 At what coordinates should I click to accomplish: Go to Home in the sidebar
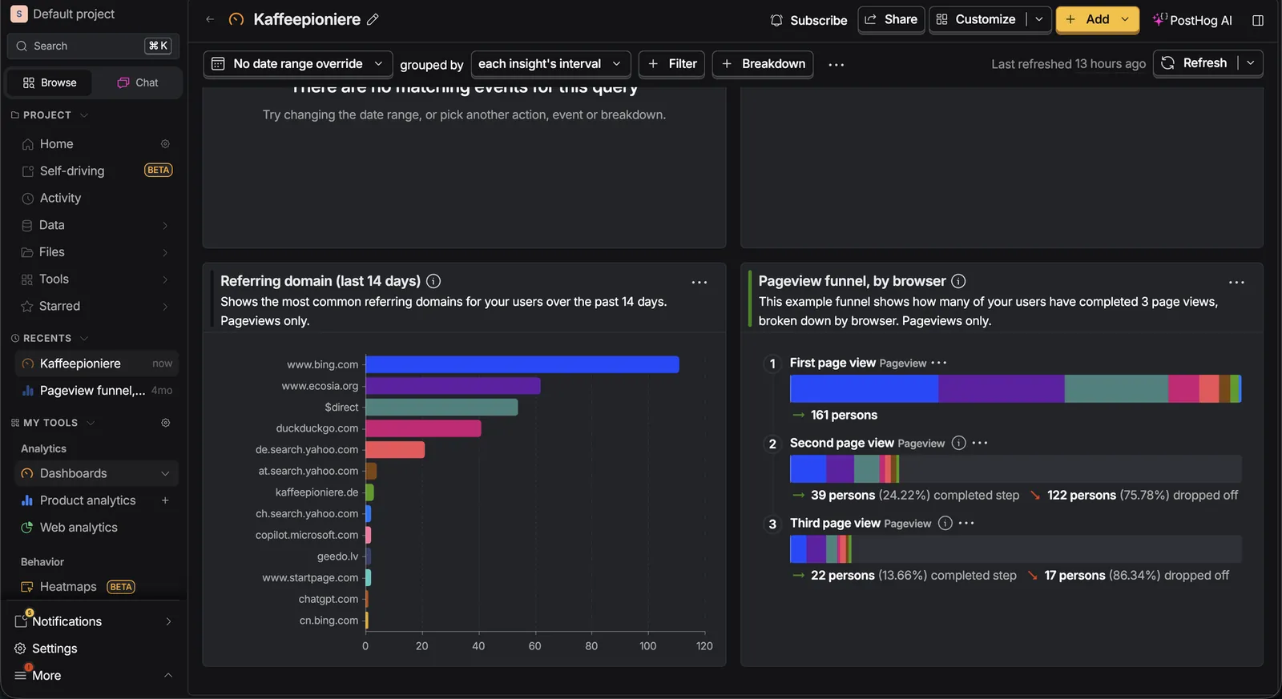click(56, 144)
